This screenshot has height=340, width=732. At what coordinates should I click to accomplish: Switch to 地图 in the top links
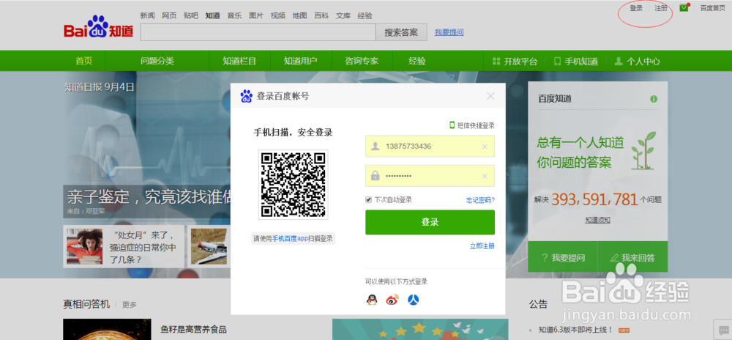pos(299,15)
